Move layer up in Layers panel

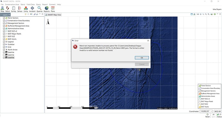[x=25, y=14]
